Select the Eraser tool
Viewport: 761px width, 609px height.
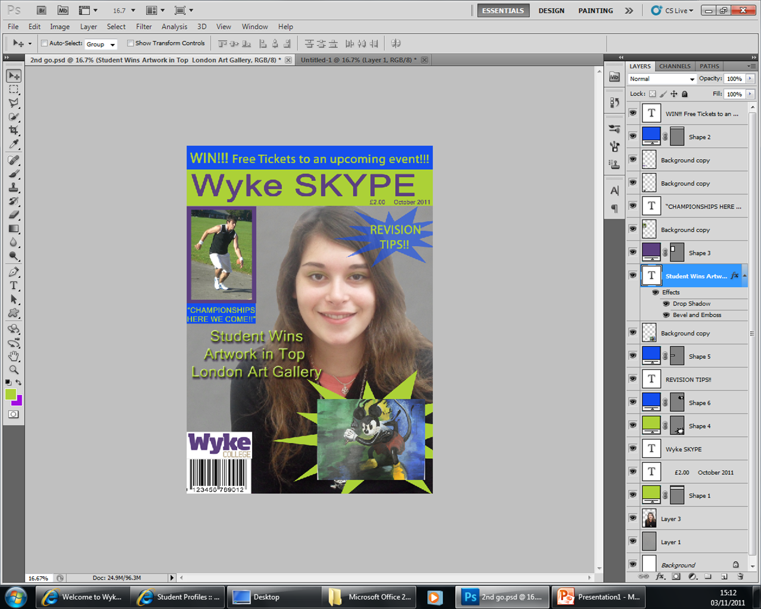14,215
